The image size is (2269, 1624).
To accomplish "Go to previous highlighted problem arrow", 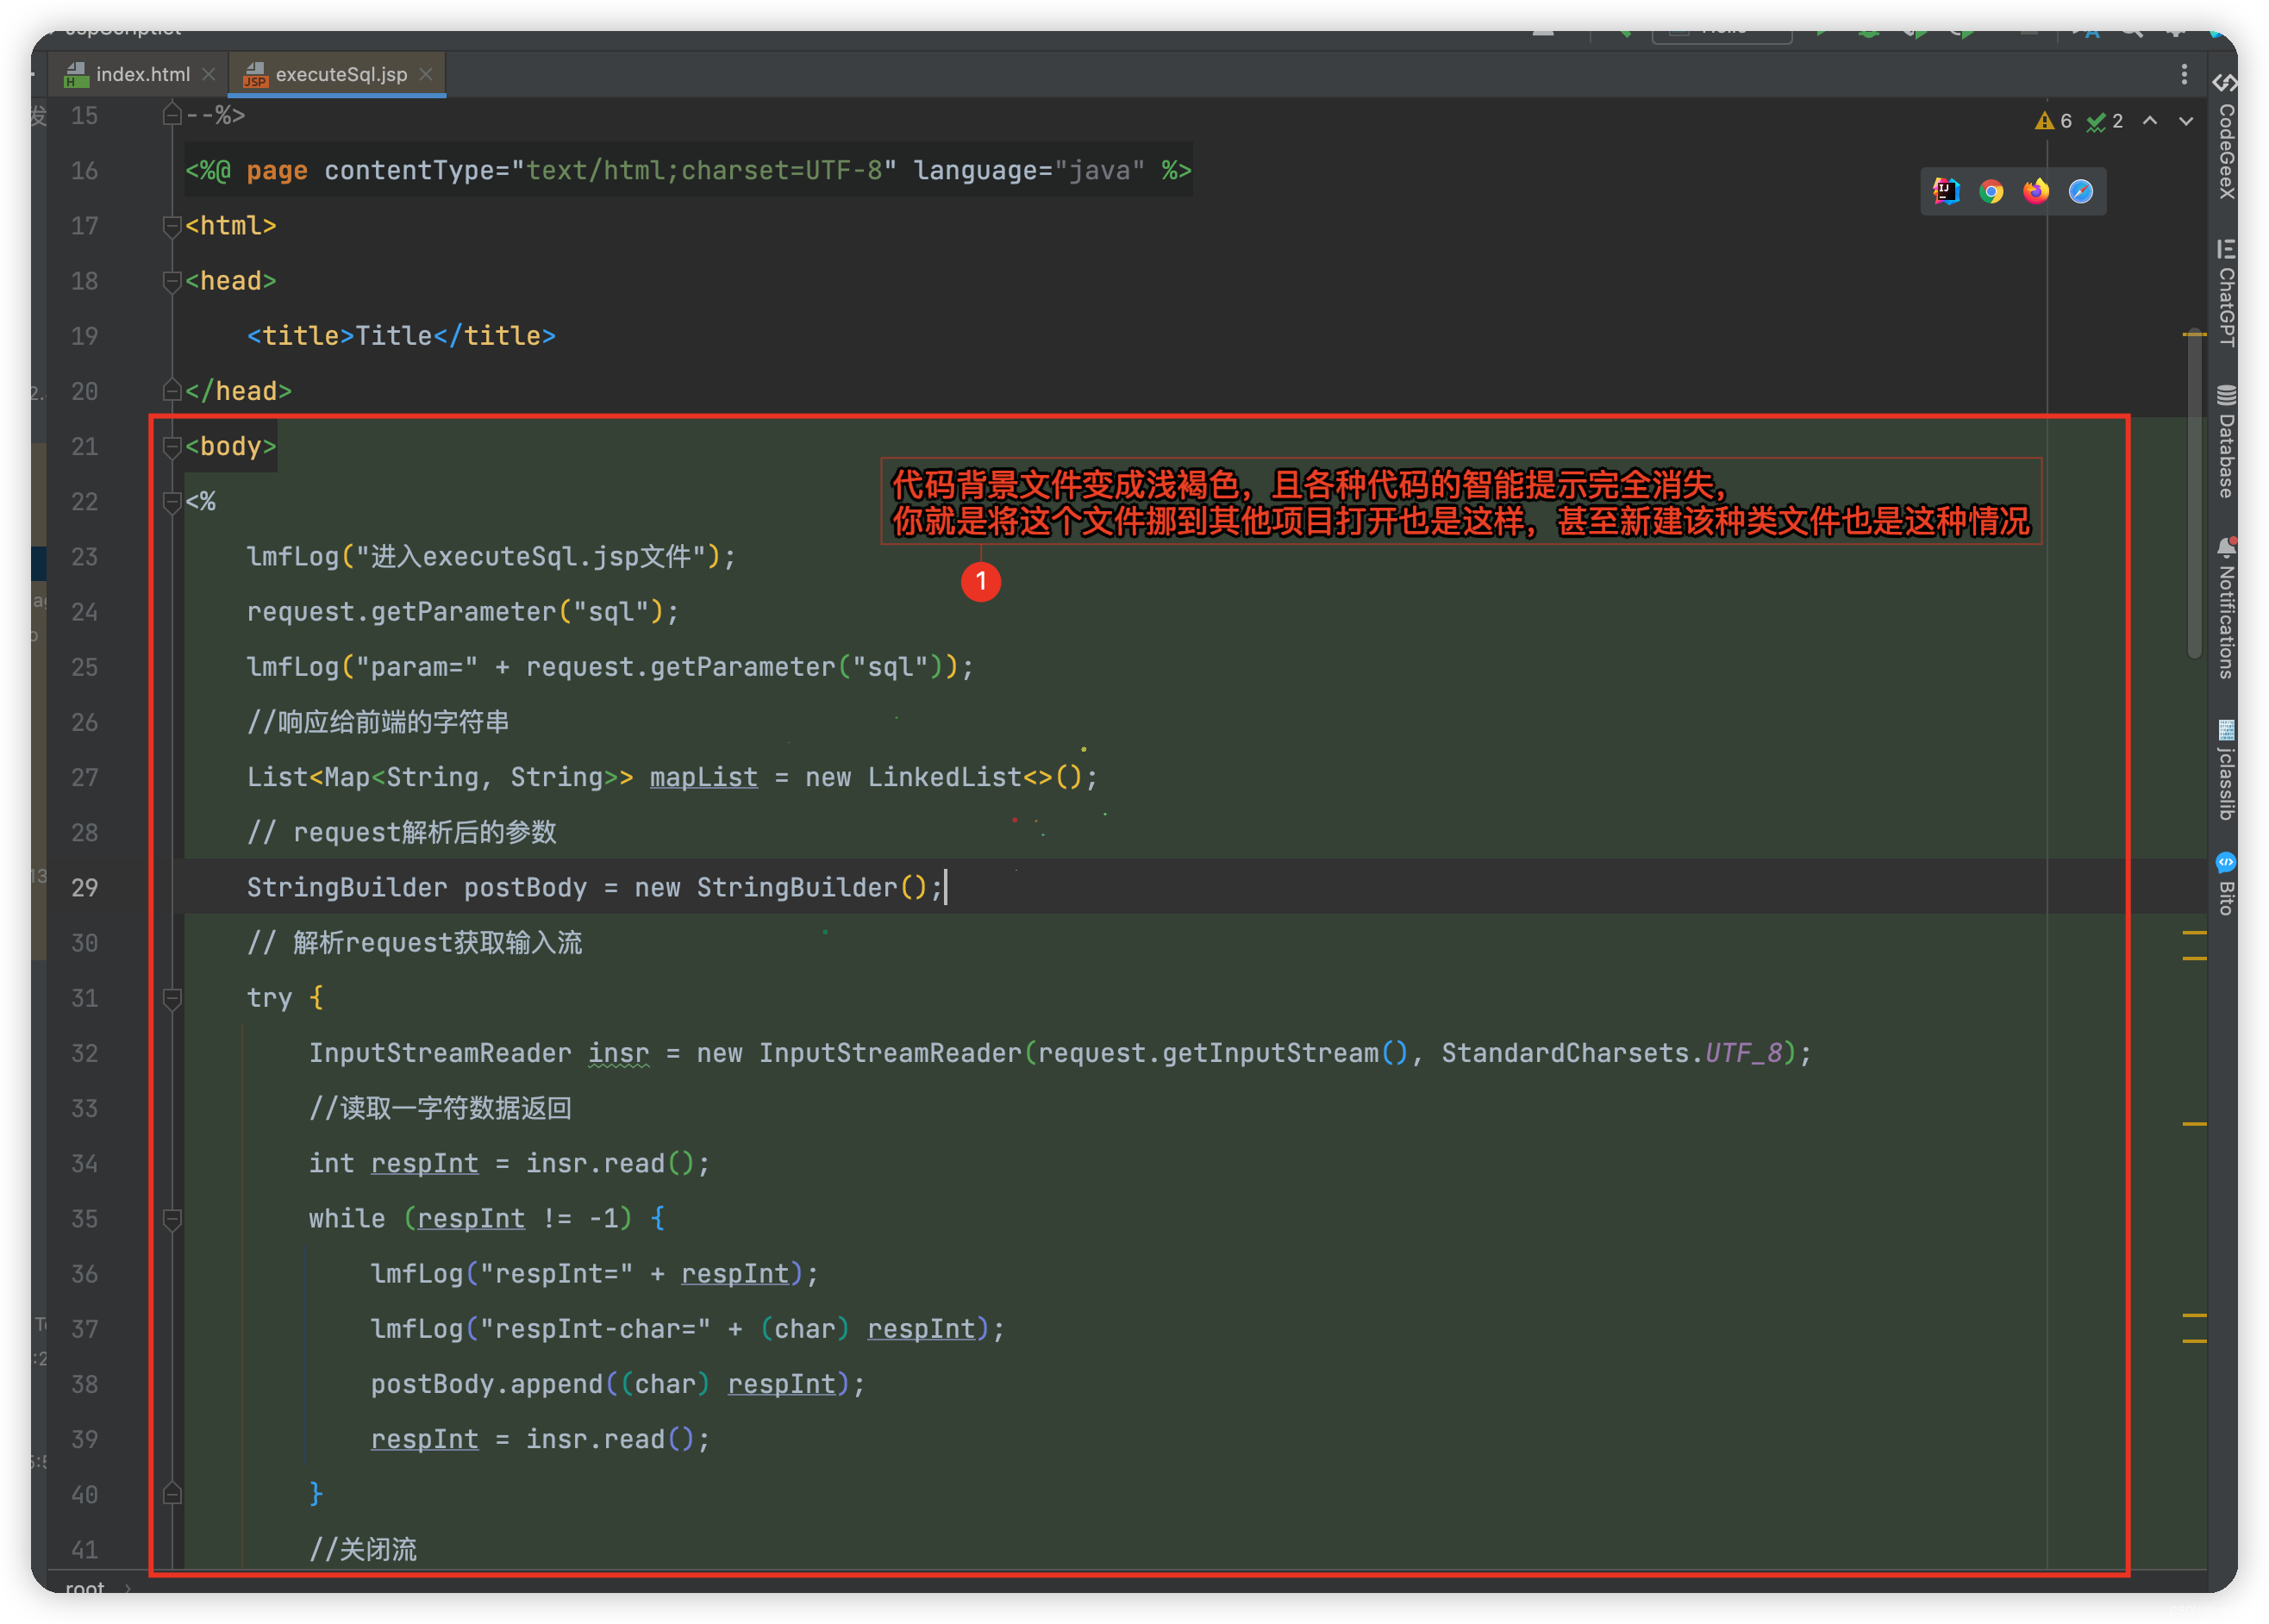I will [2149, 121].
